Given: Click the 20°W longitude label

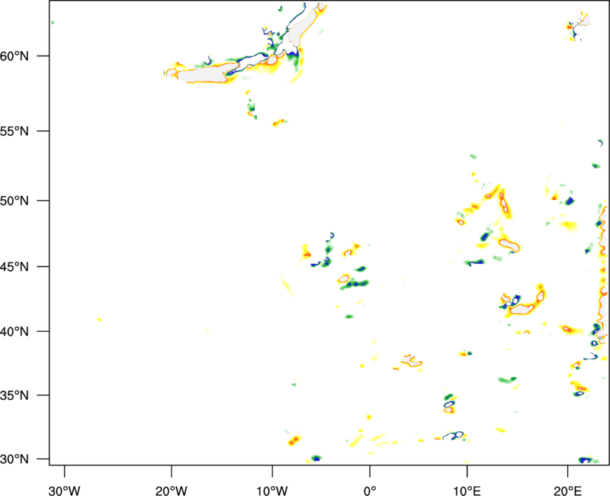Looking at the screenshot, I should click(171, 490).
